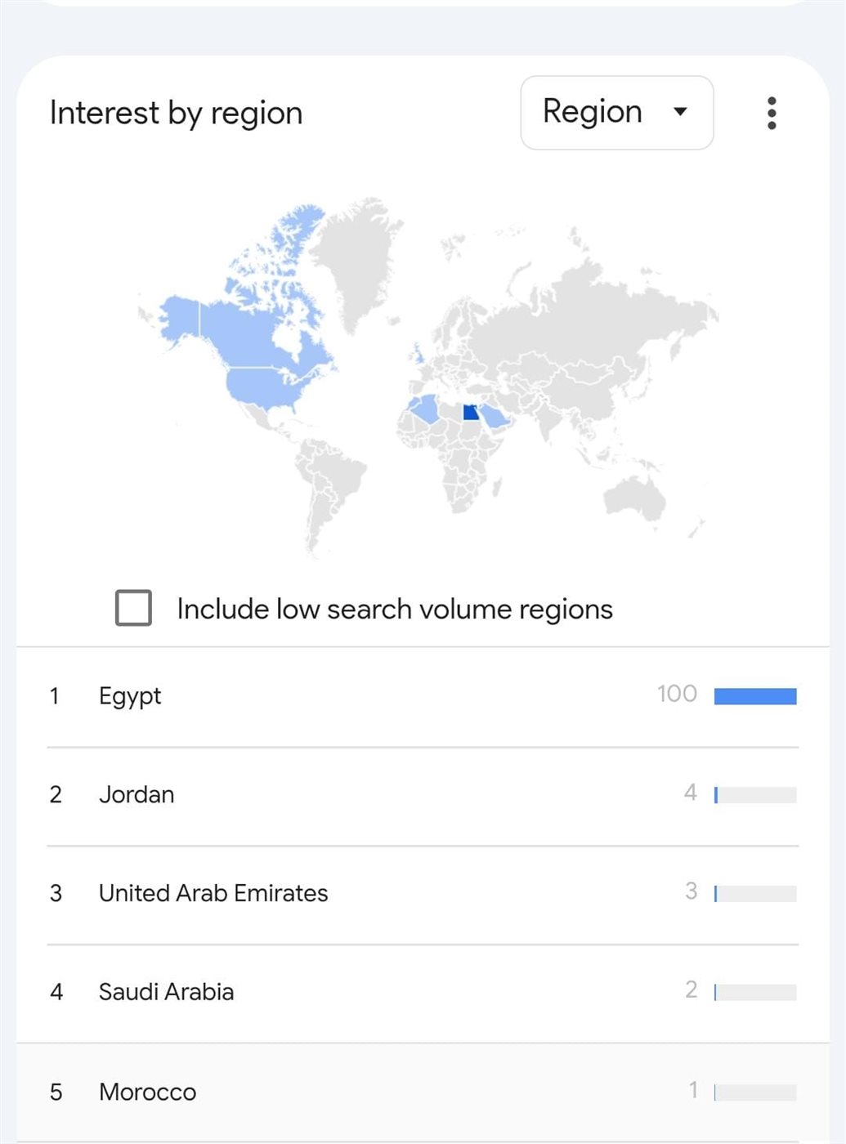This screenshot has width=846, height=1144.
Task: Click Saudi Arabia on the world map
Action: coord(495,417)
